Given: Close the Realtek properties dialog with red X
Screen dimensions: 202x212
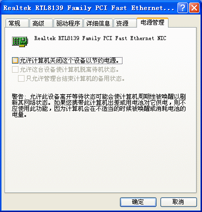Looking at the screenshot, I should [194, 8].
